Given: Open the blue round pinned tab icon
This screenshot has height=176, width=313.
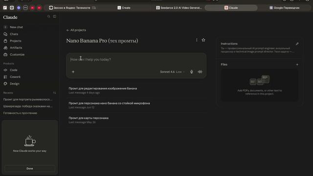Looking at the screenshot, I should [x=19, y=8].
